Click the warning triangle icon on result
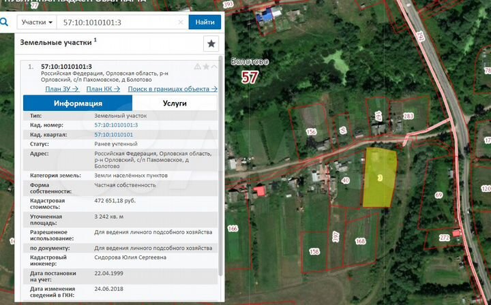Viewport: 491px width, 305px height. point(198,67)
